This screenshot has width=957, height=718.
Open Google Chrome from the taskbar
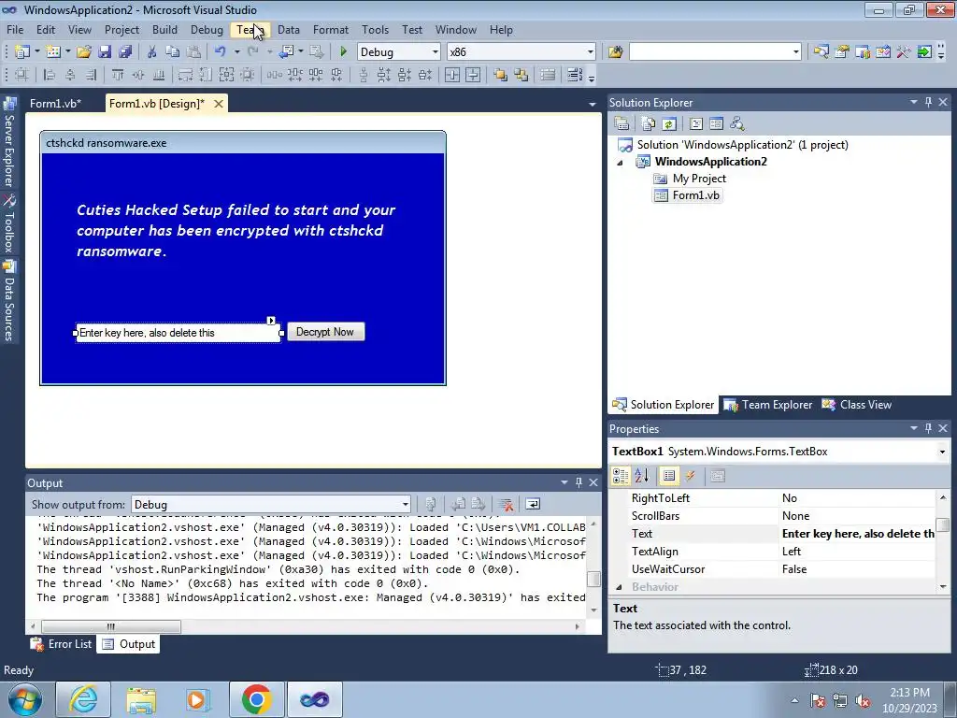pyautogui.click(x=256, y=699)
